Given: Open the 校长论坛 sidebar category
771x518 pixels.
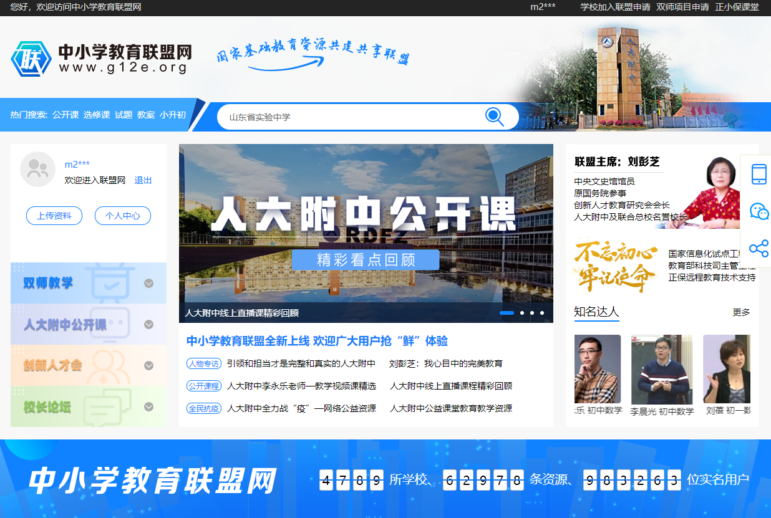Looking at the screenshot, I should [x=89, y=406].
